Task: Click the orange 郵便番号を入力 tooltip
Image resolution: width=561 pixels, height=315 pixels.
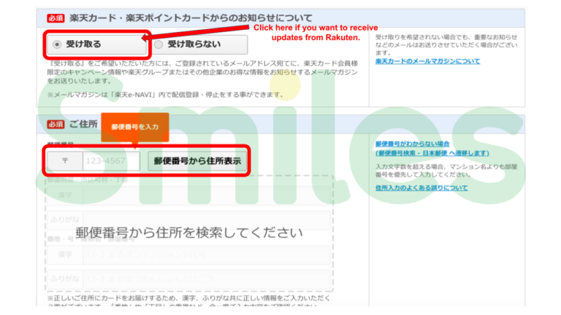Action: tap(135, 127)
